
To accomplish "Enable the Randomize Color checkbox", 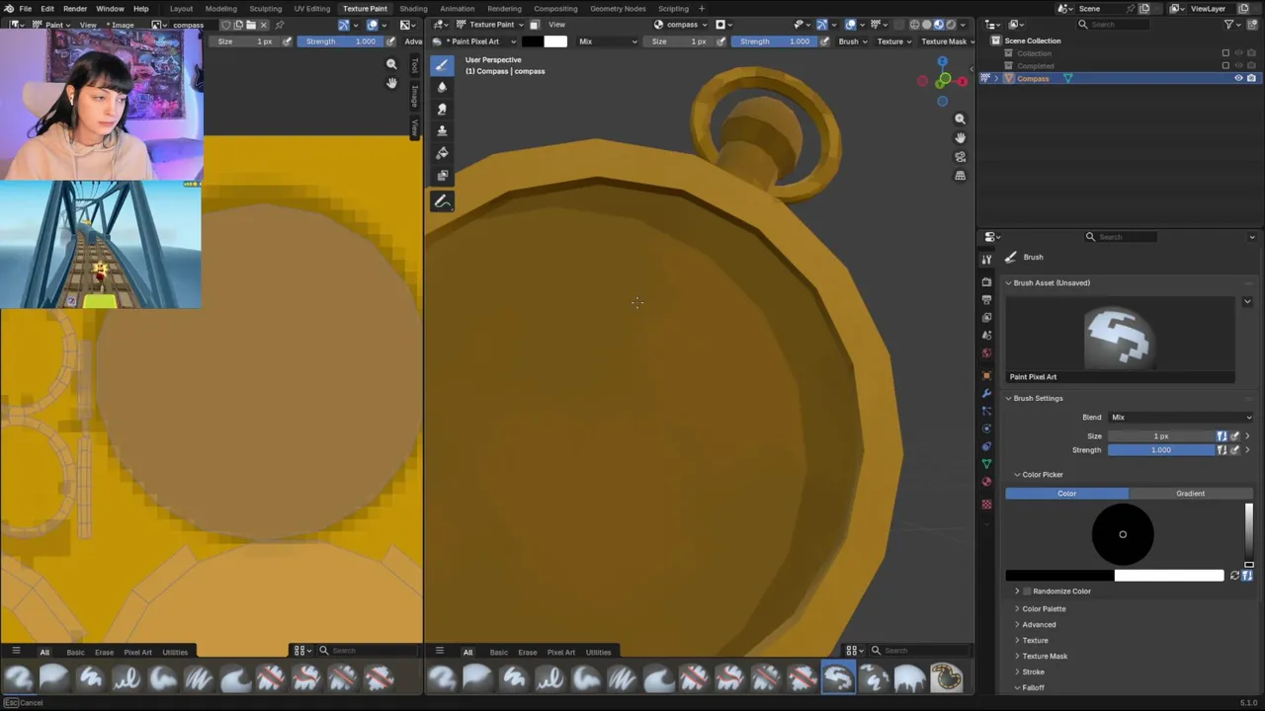I will click(1027, 591).
